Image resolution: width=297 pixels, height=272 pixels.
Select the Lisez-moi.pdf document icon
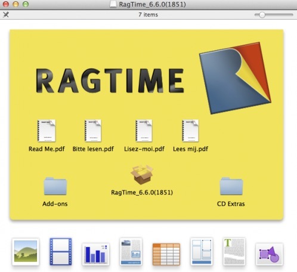click(144, 131)
